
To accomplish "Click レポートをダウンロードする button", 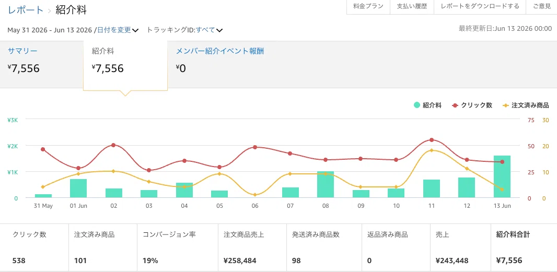I will (480, 6).
